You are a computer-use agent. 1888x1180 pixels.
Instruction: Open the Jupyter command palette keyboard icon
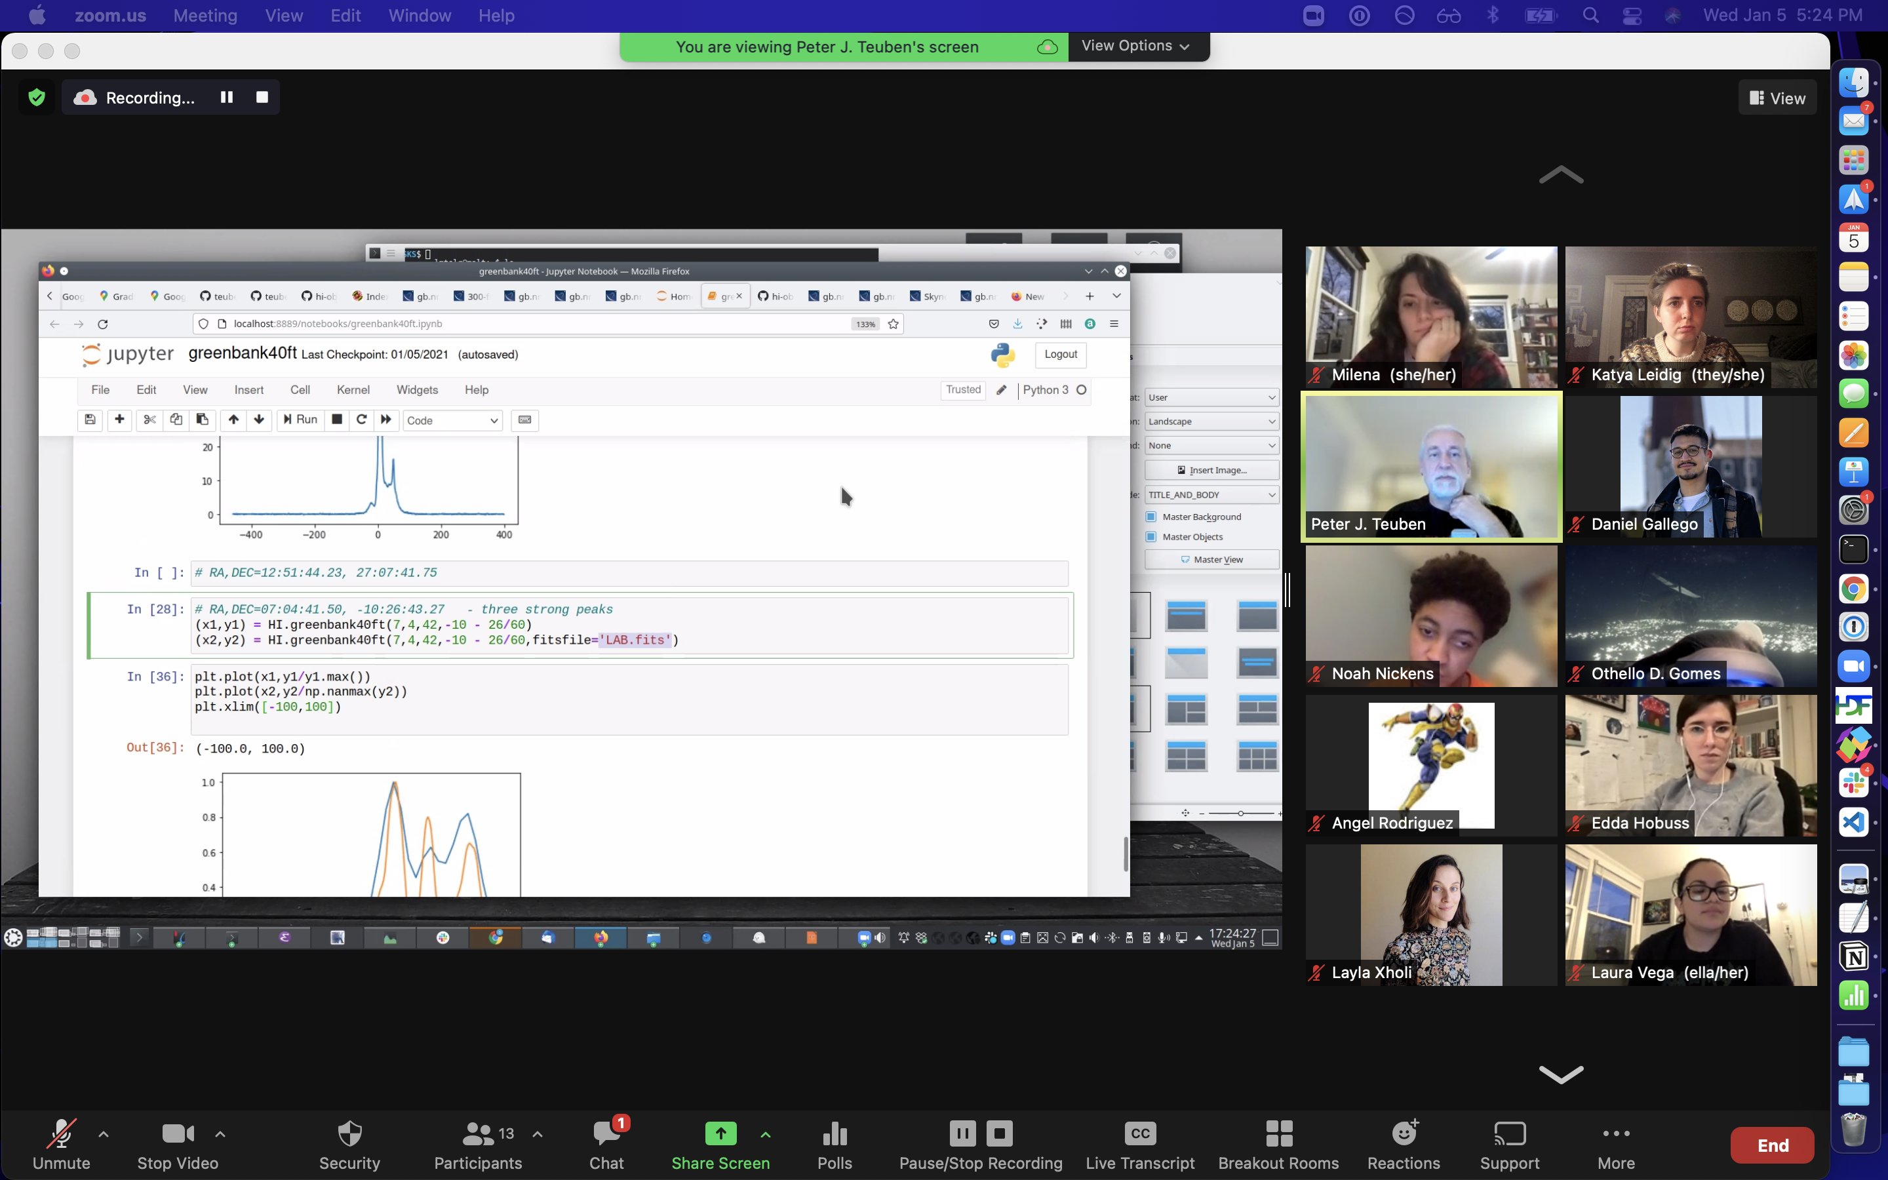click(x=525, y=420)
